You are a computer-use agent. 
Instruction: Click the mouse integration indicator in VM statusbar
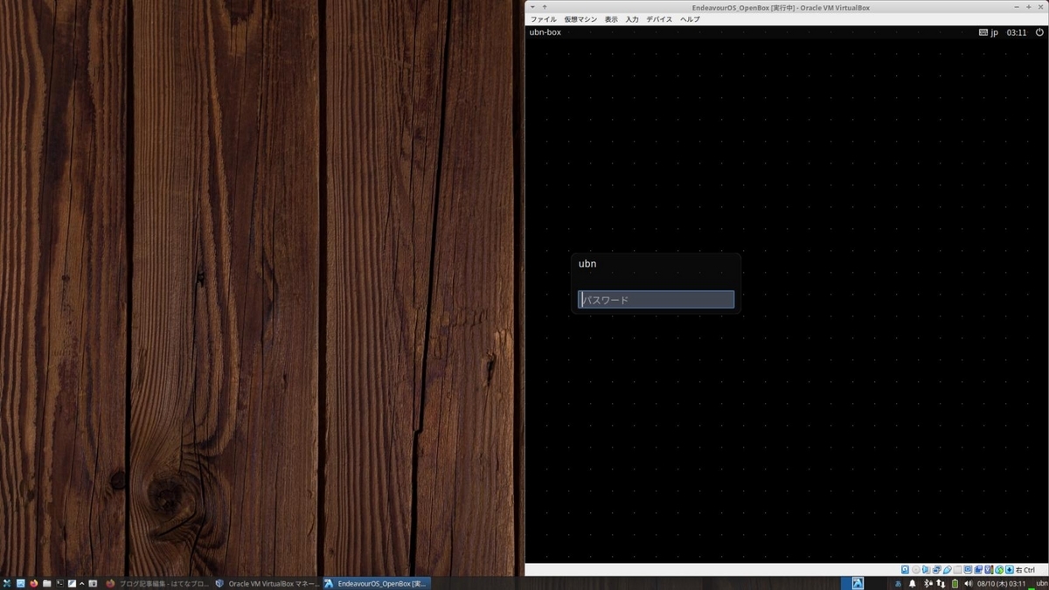(999, 570)
